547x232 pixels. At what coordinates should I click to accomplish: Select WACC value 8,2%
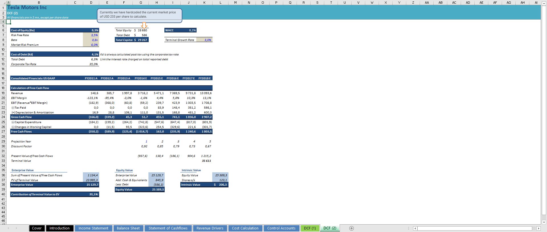pos(189,30)
